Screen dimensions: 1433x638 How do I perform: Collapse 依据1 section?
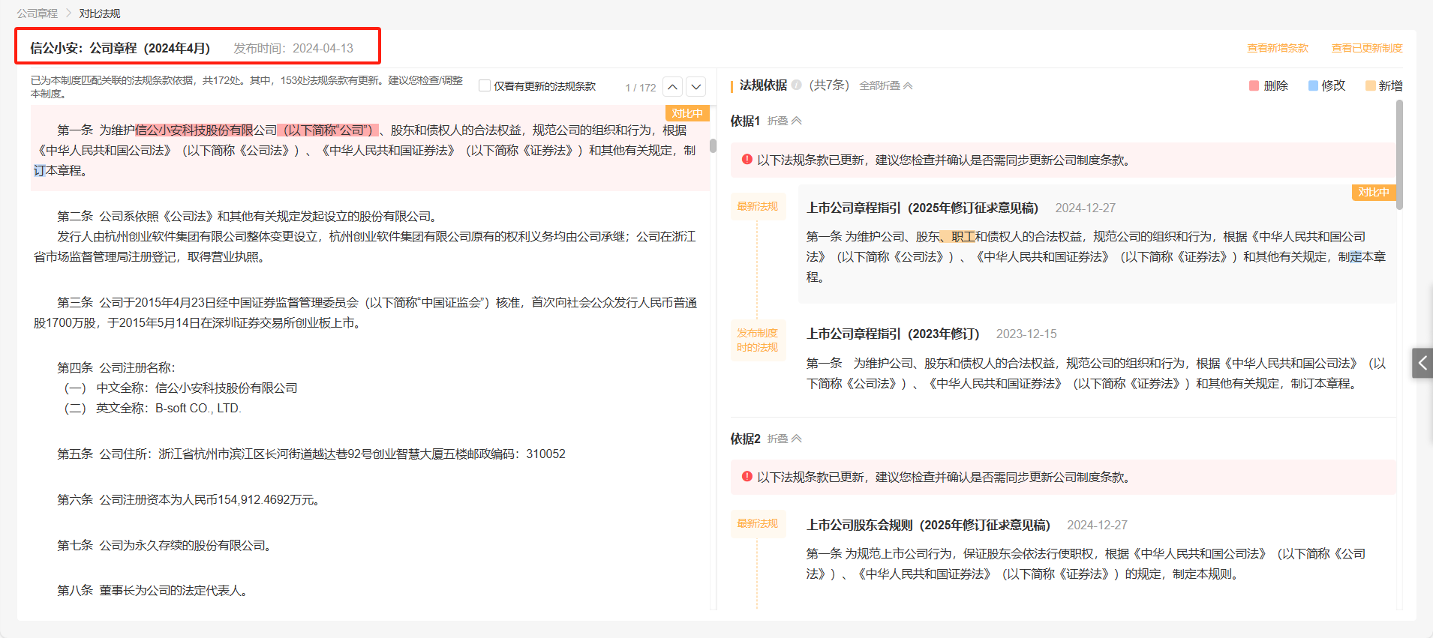[x=785, y=121]
